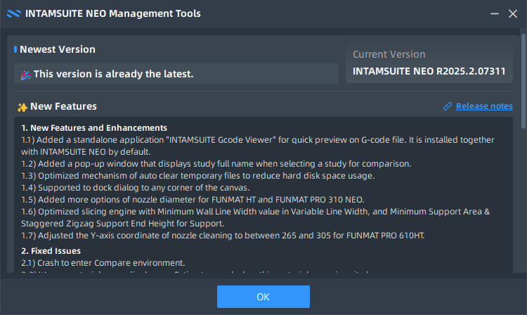Screen dimensions: 527x315
Task: Click the 'Current Version' label
Action: pyautogui.click(x=389, y=54)
